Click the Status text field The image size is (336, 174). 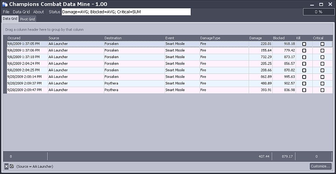tap(126, 12)
